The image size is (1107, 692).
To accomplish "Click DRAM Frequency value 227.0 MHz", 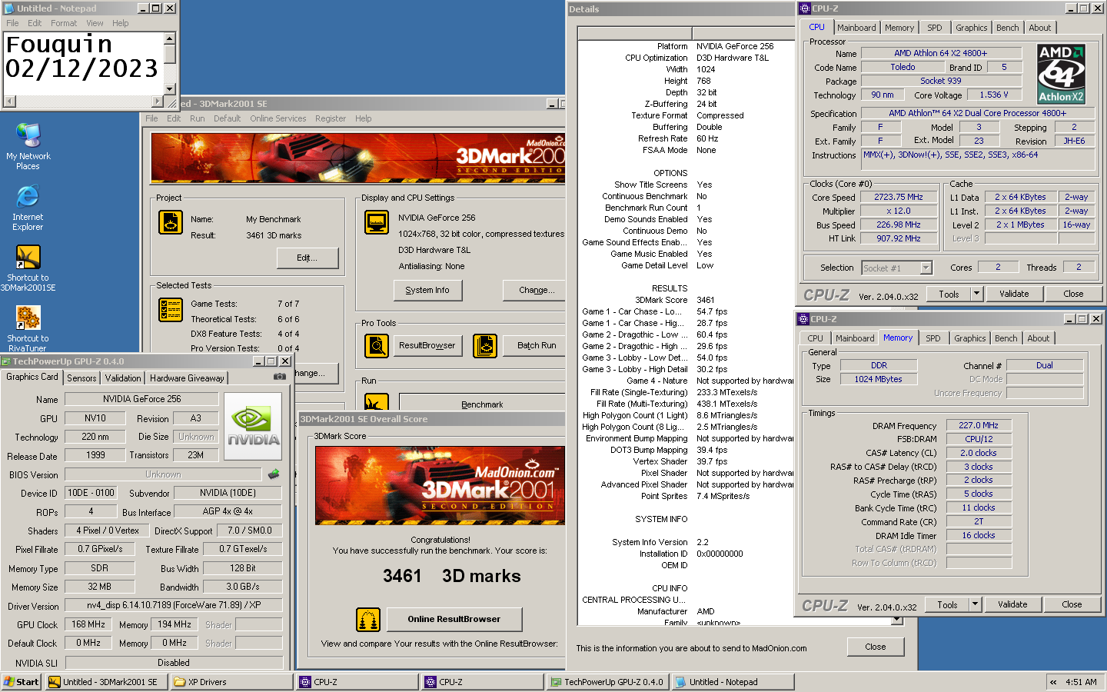I will coord(979,425).
